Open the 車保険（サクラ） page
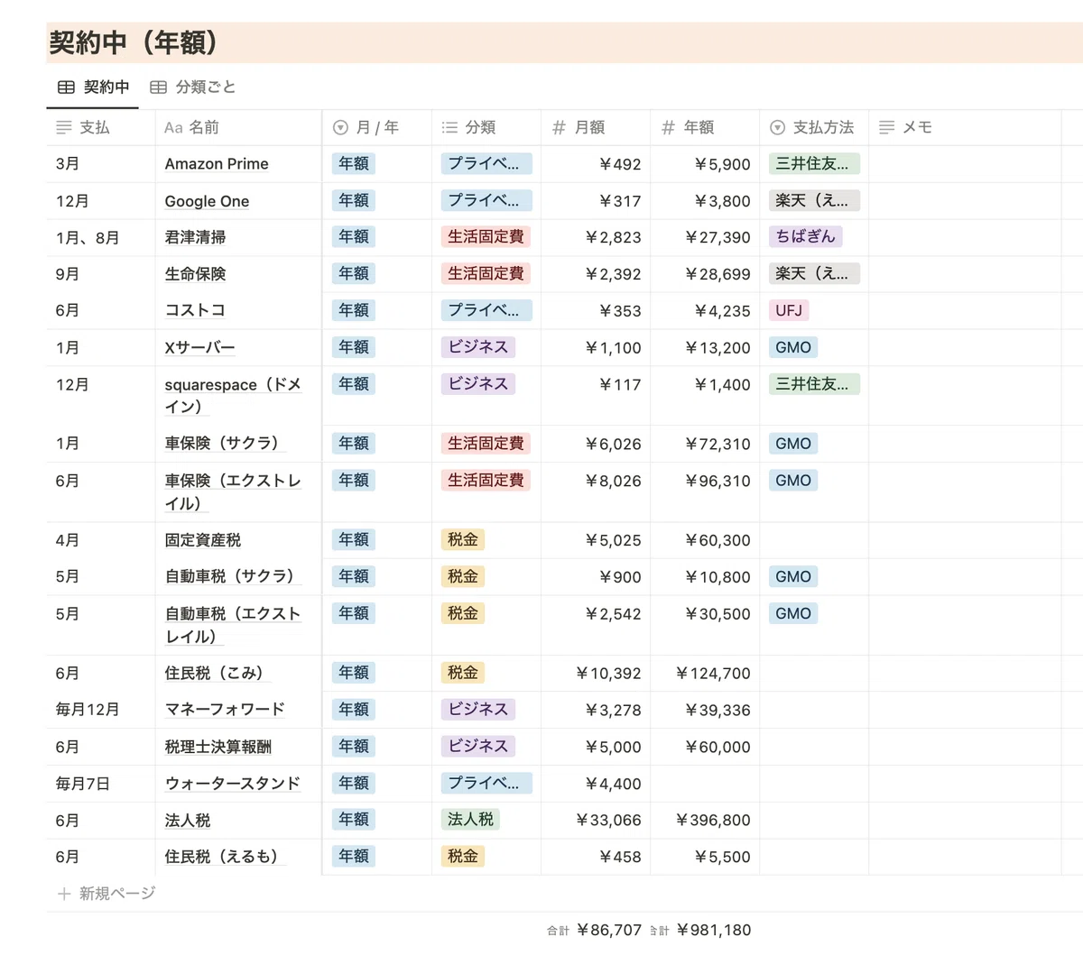This screenshot has height=955, width=1083. pyautogui.click(x=226, y=444)
